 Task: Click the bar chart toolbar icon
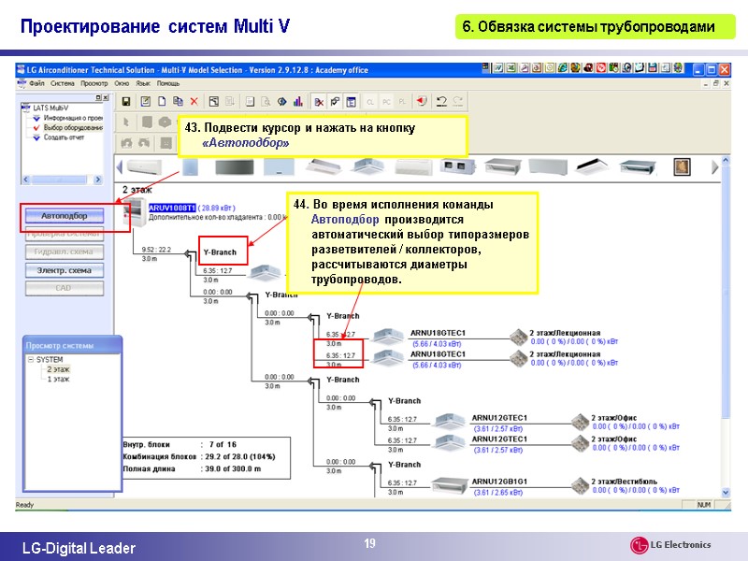click(x=298, y=102)
